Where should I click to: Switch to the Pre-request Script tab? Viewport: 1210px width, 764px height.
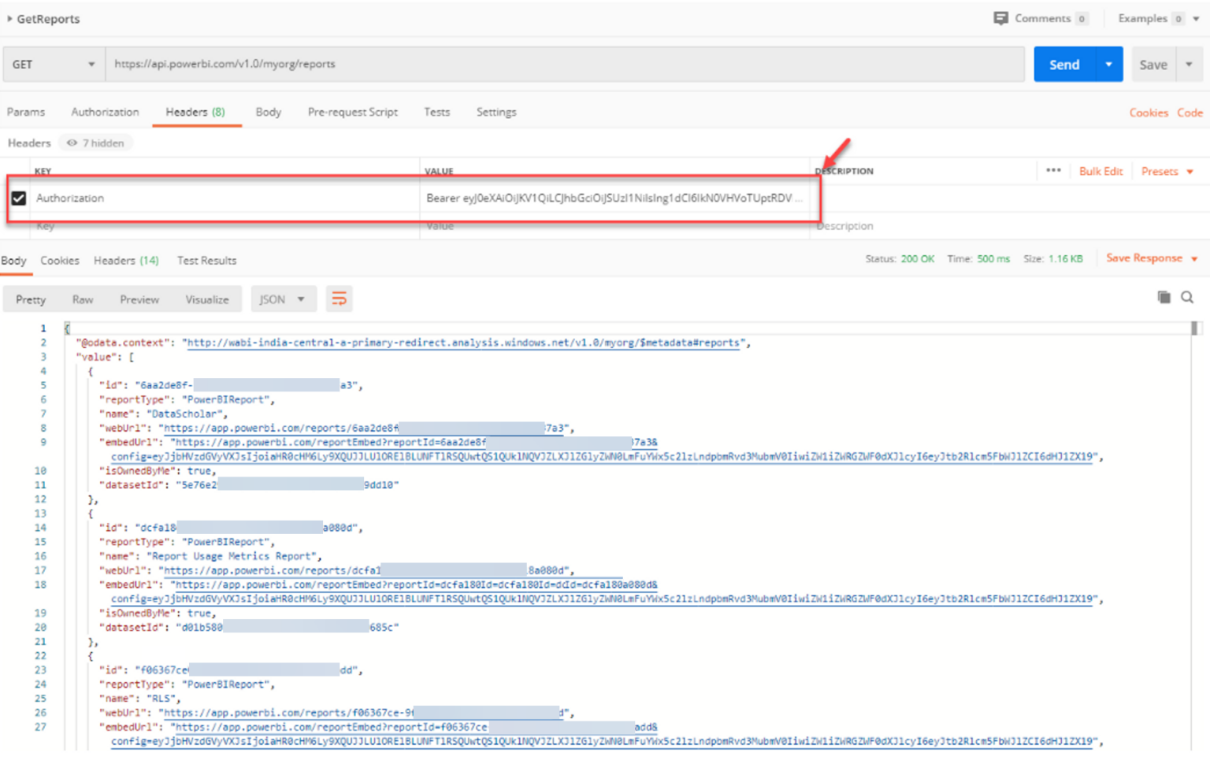click(x=352, y=112)
